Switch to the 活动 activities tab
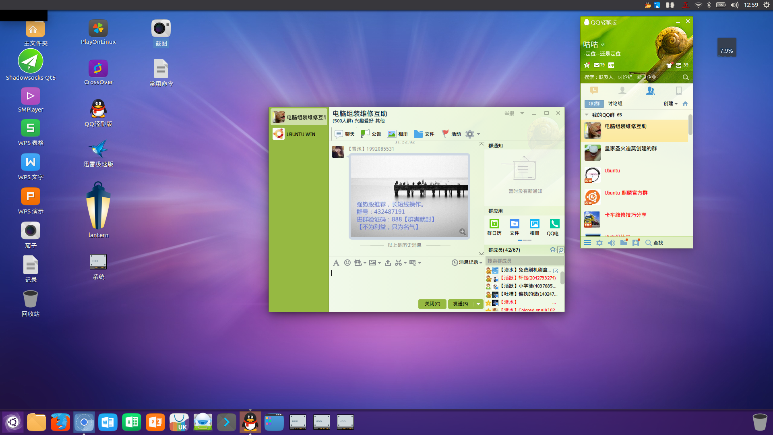Image resolution: width=773 pixels, height=435 pixels. pos(451,134)
